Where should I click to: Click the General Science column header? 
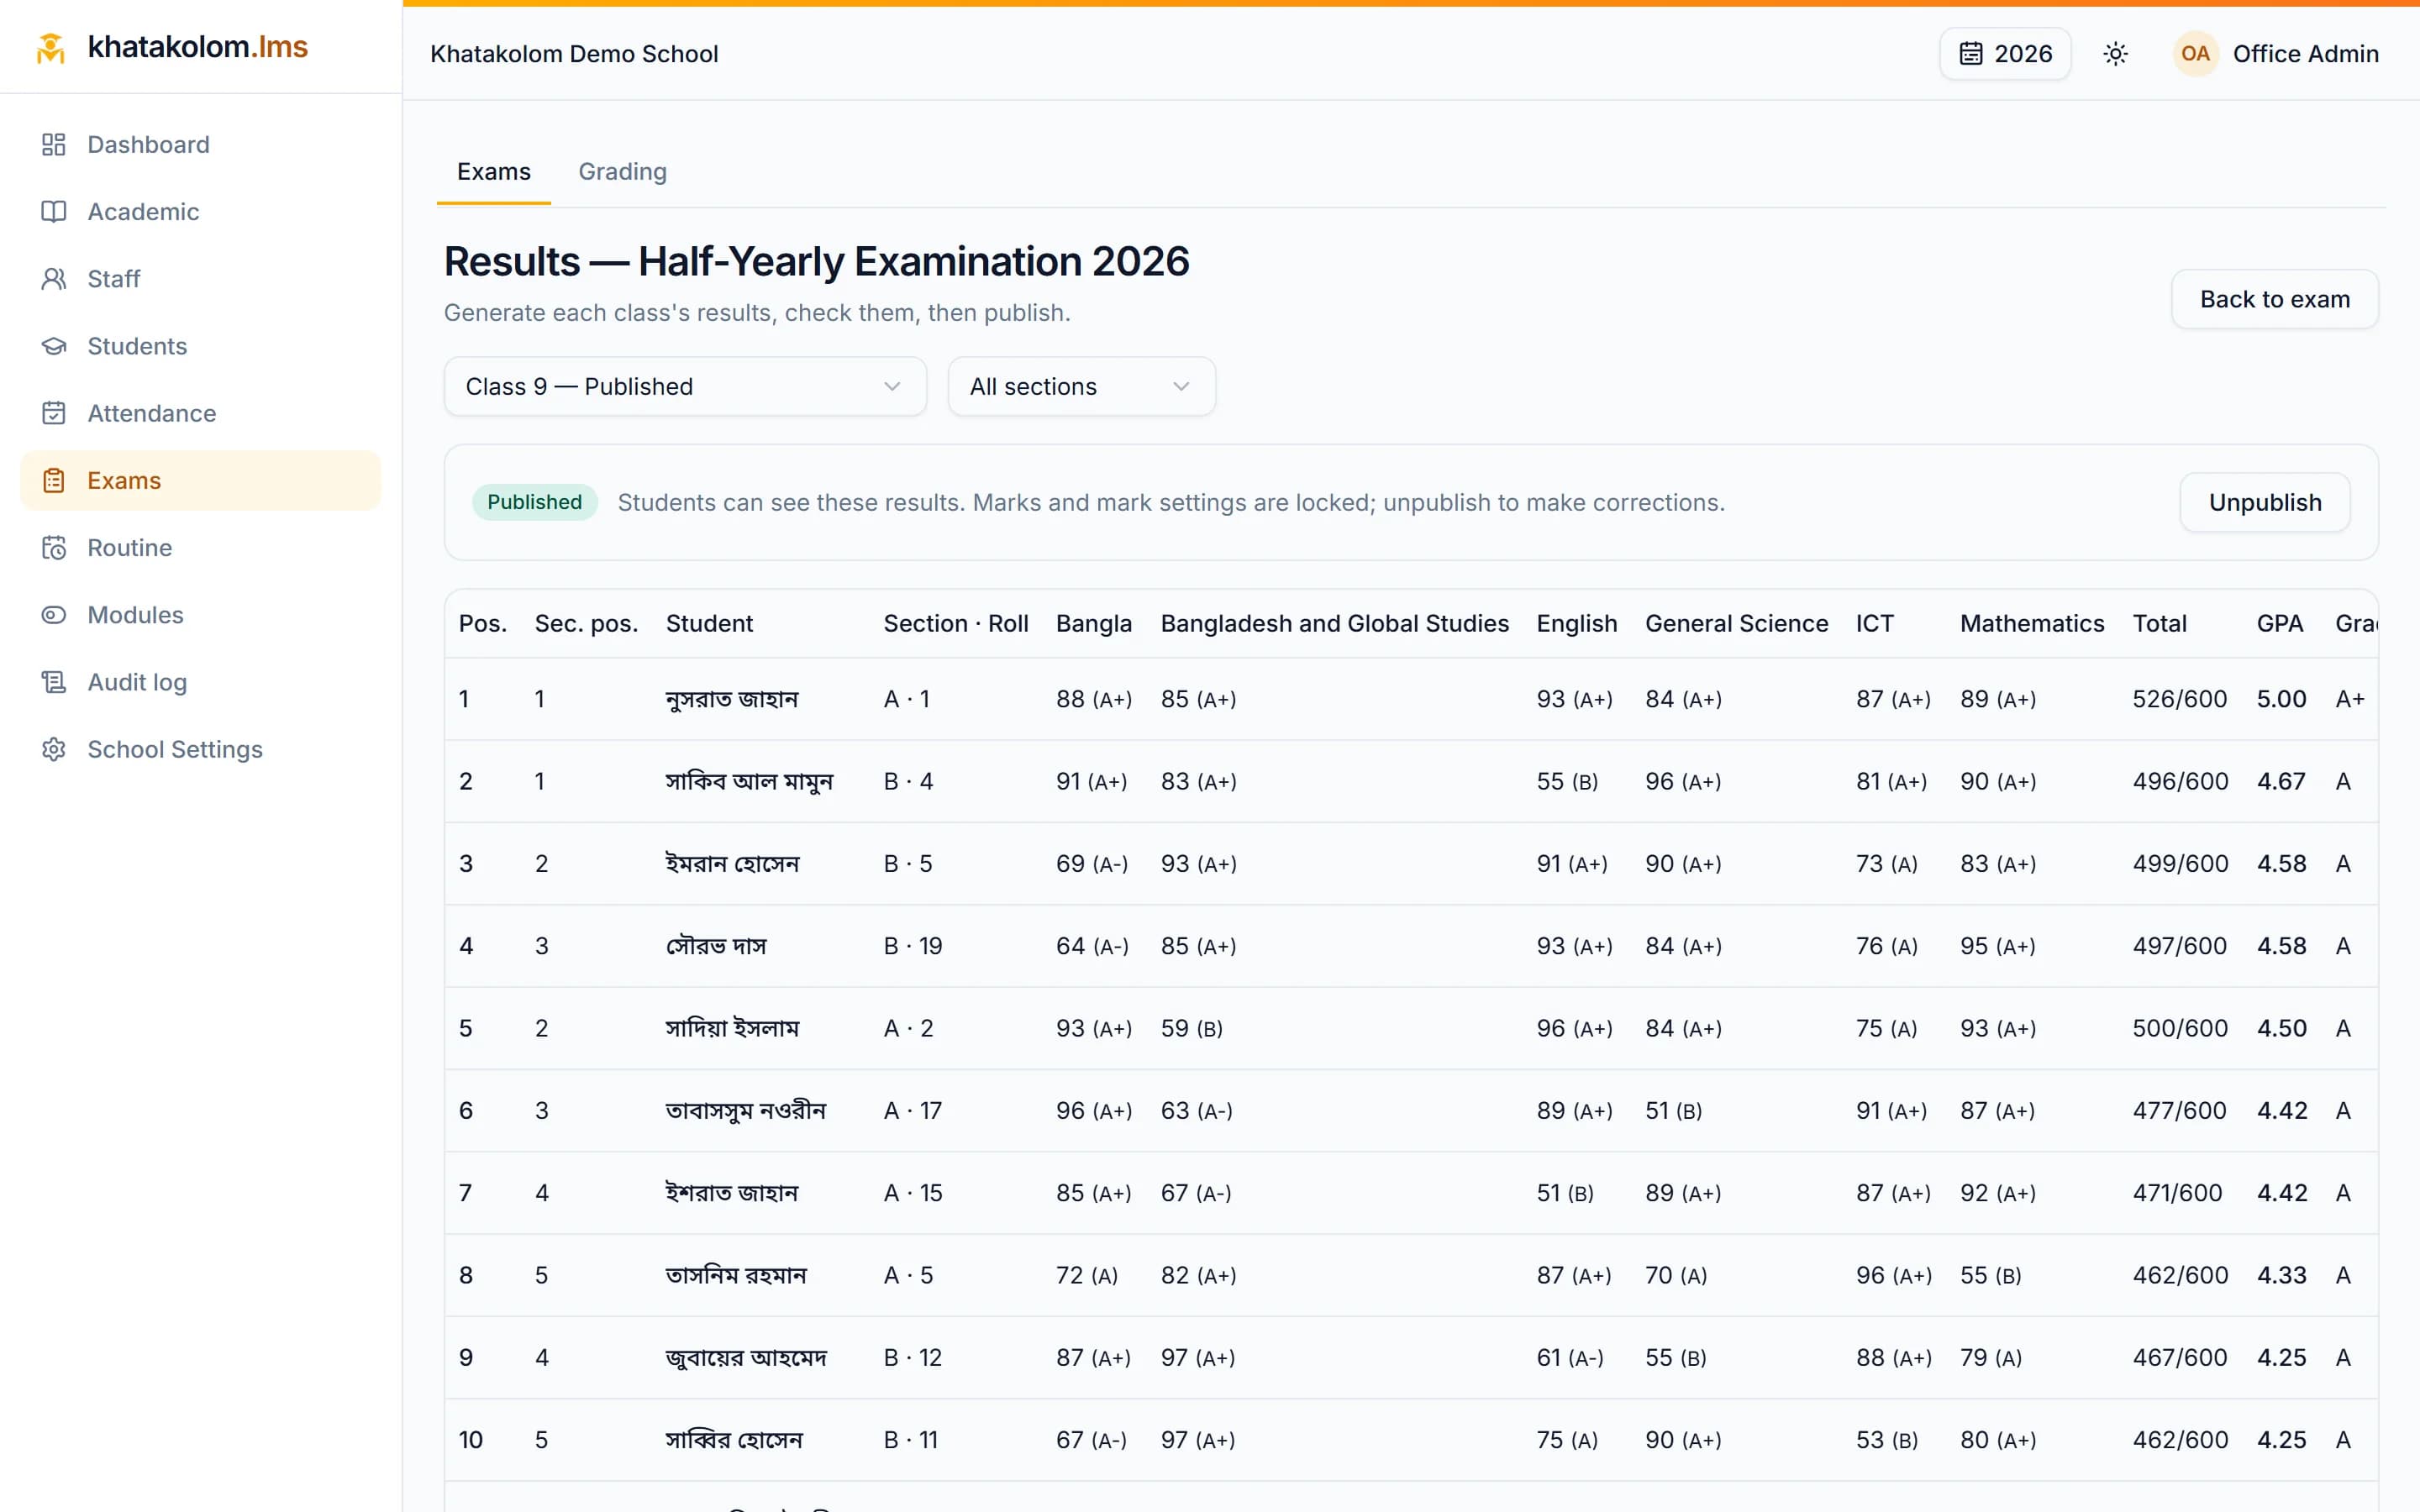(1736, 623)
